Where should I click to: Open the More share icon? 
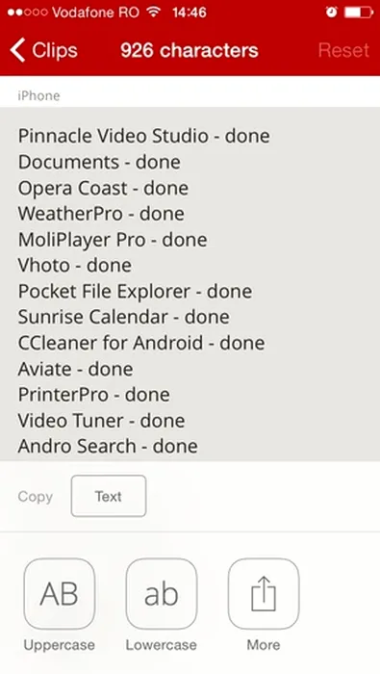(264, 594)
